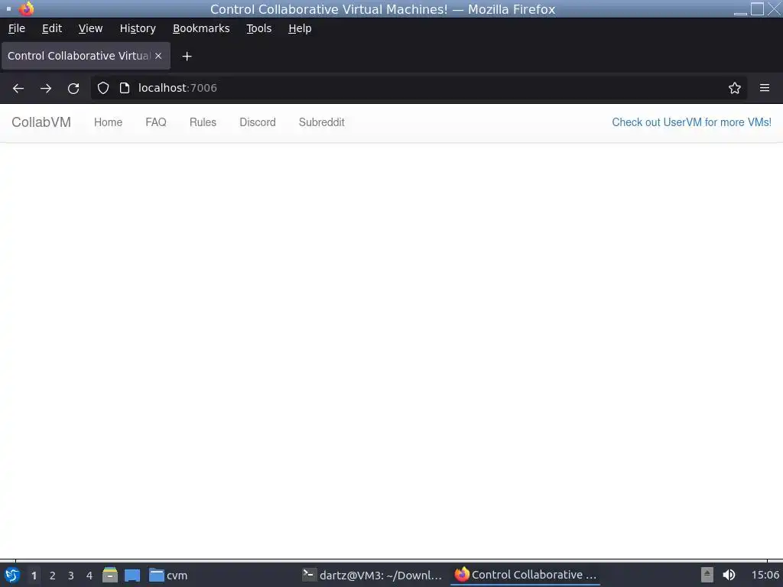Go back with the browser back arrow
Screen dimensions: 783x587
18,89
